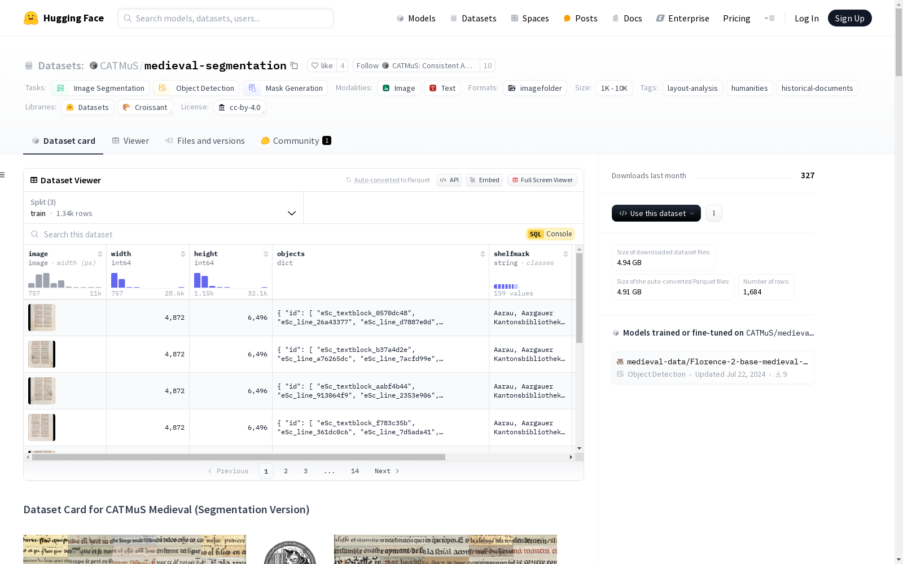Open the CATMuS organization link in title
Viewport: 903px width, 564px height.
click(119, 65)
